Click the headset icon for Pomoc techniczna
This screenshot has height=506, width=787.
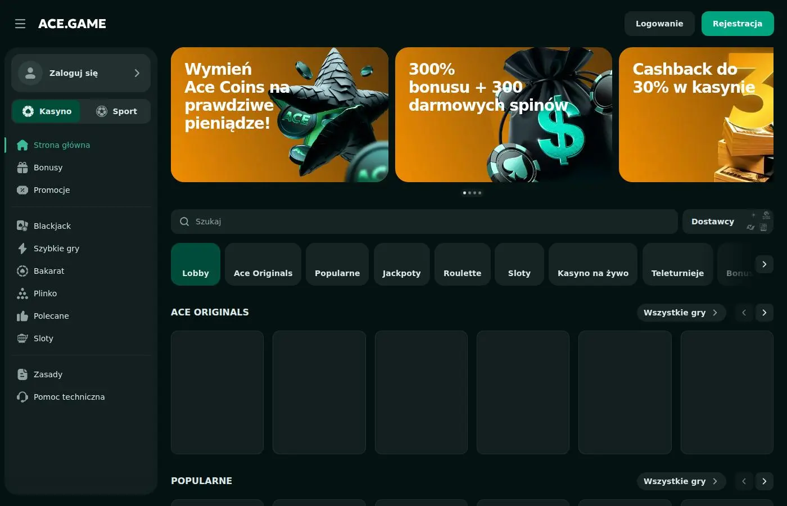pyautogui.click(x=22, y=397)
